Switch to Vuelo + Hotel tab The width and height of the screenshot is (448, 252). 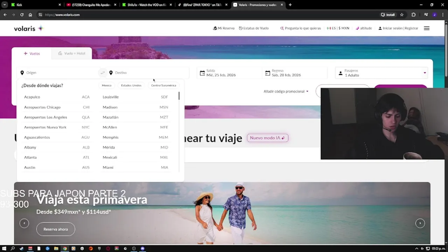pyautogui.click(x=72, y=54)
